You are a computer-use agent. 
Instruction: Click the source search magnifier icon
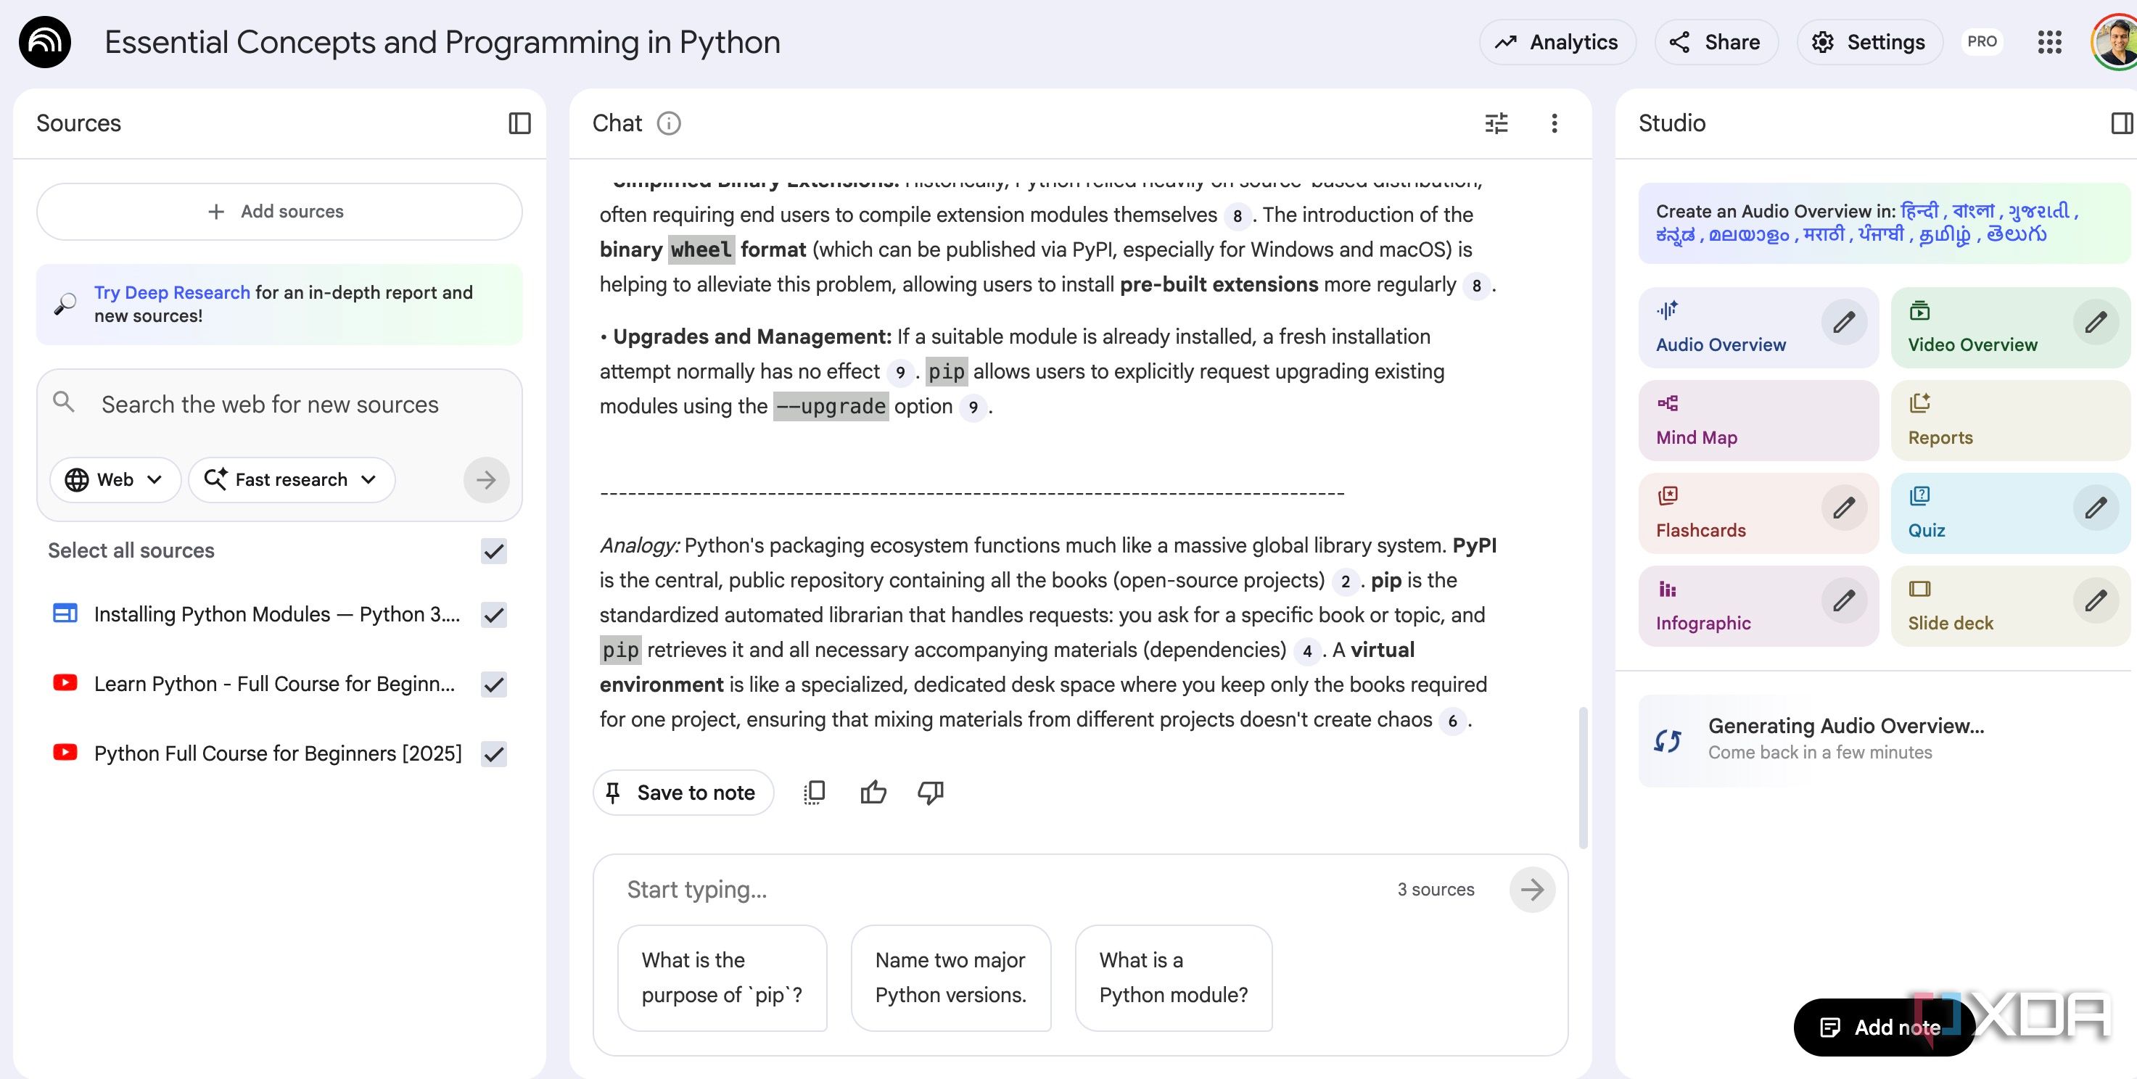click(x=64, y=403)
